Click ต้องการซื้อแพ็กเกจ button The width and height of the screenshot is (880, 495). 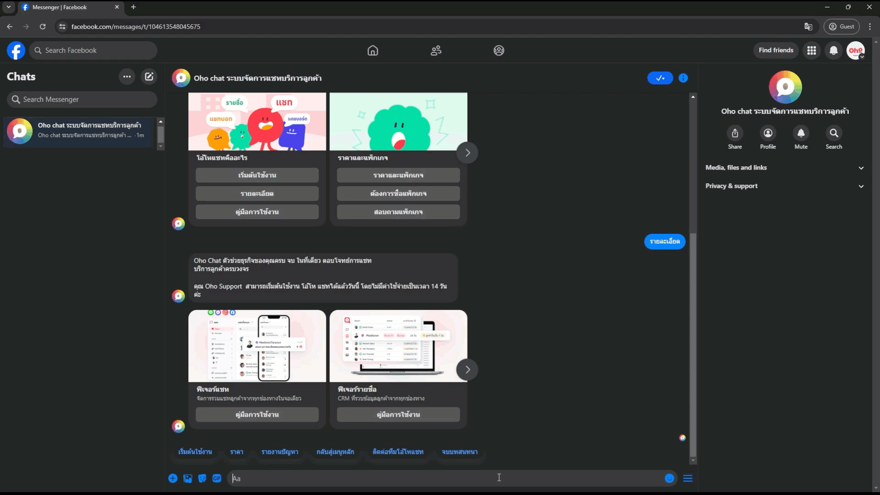398,193
